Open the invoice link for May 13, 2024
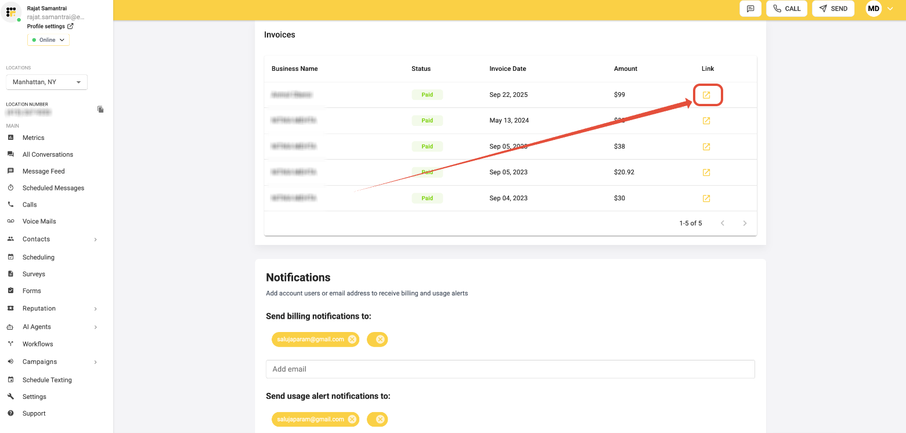906x433 pixels. click(706, 121)
